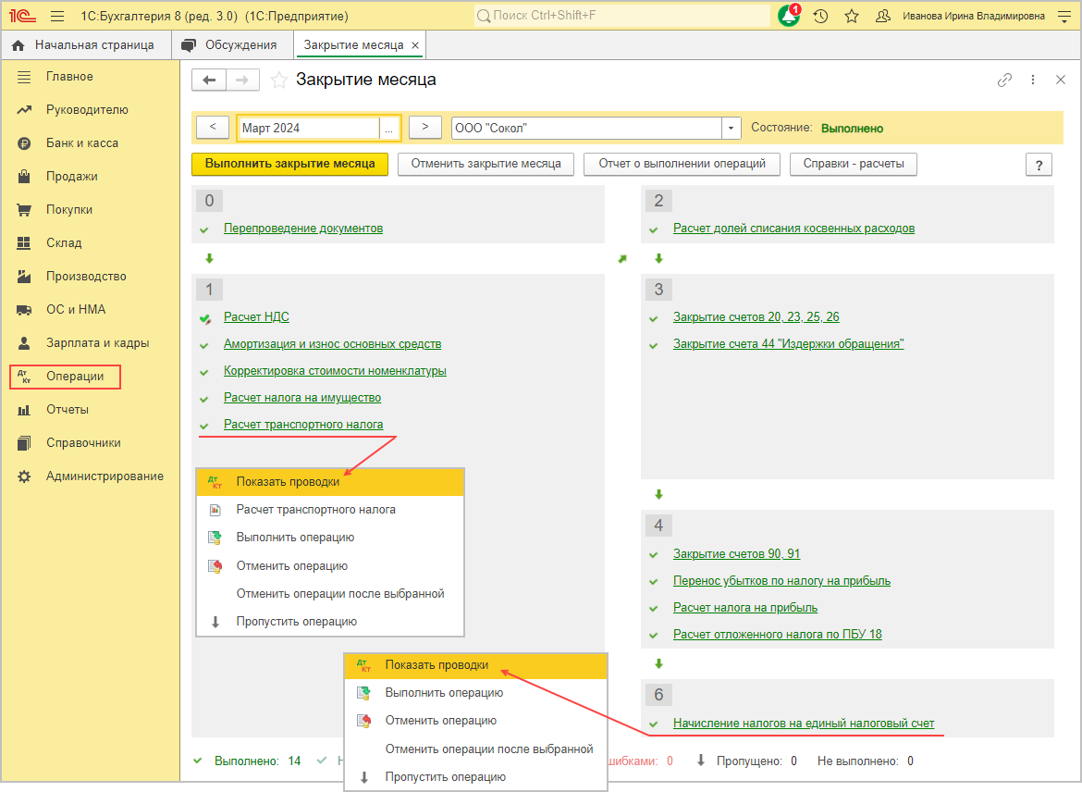1082x792 pixels.
Task: Open collaboration users icon
Action: 882,16
